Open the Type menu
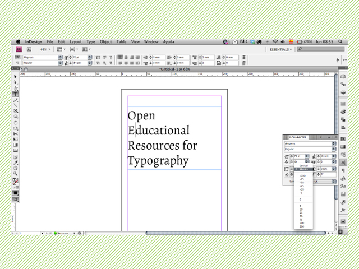 (91, 41)
